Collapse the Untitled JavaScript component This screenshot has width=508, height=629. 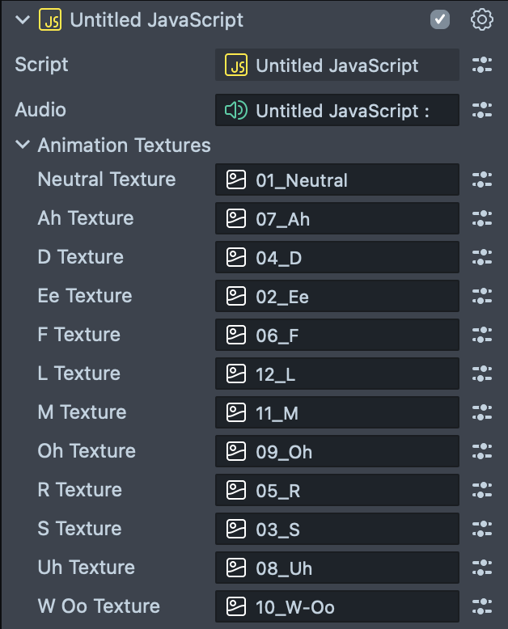22,20
